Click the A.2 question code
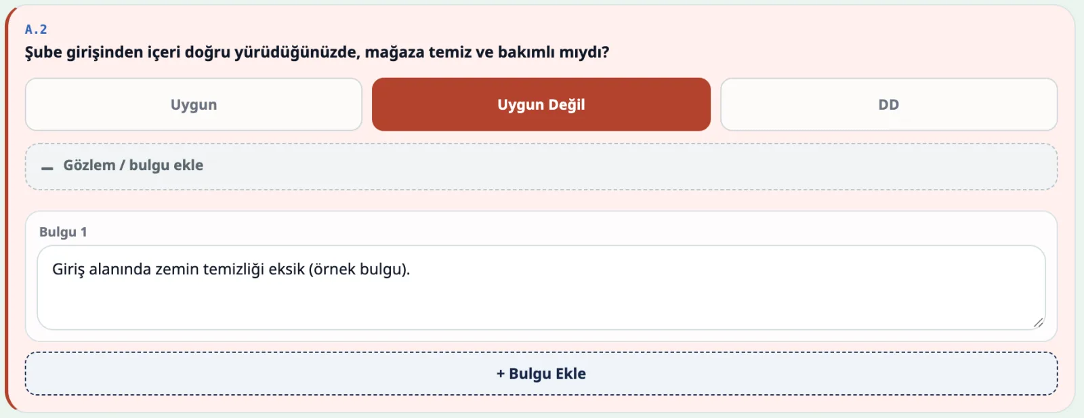Viewport: 1084px width, 418px height. (x=36, y=29)
